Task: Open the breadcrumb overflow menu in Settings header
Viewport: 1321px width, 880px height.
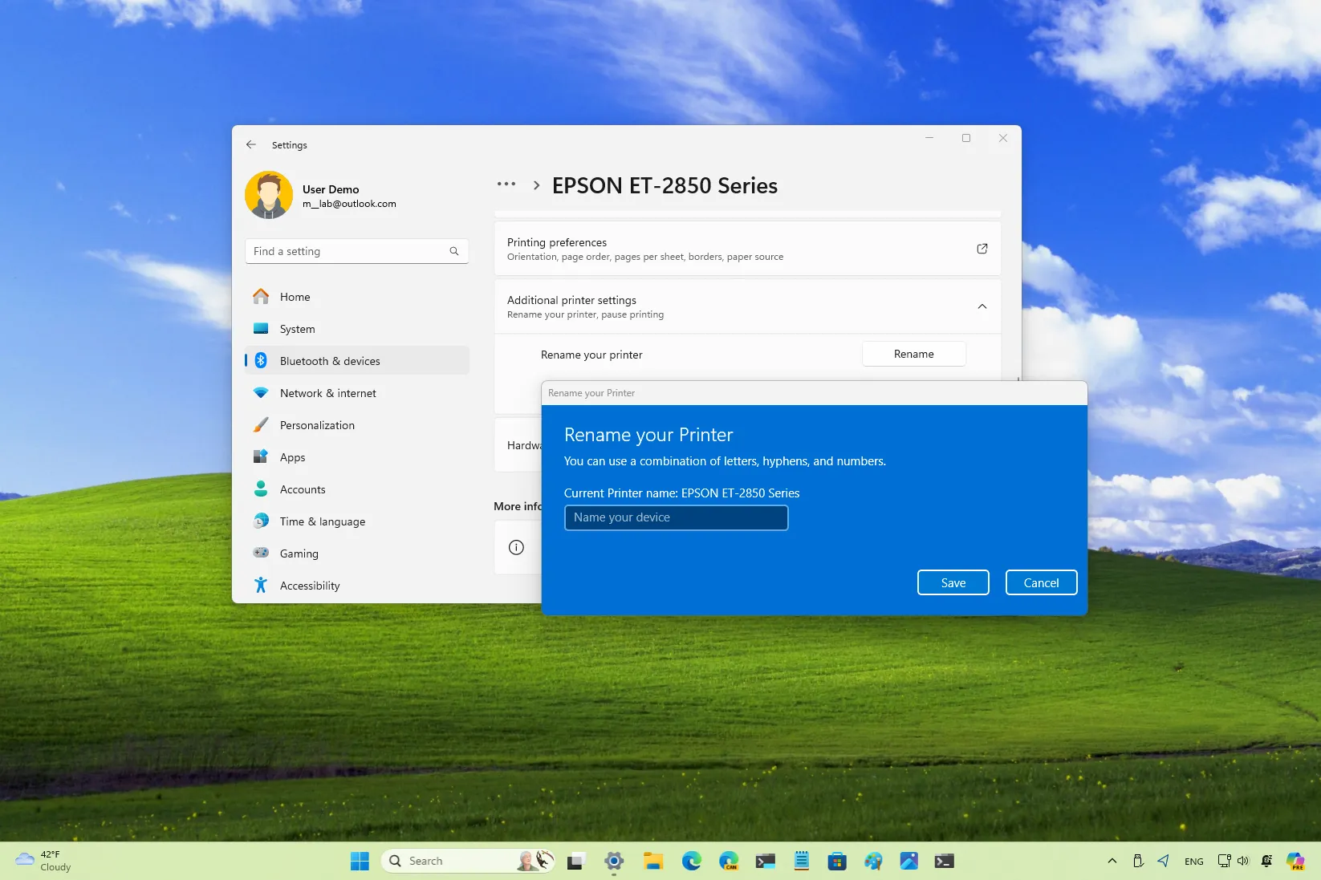Action: pos(506,185)
